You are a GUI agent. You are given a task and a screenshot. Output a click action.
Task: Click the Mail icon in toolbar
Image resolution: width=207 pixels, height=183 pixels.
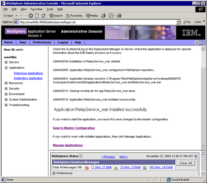pos(111,16)
